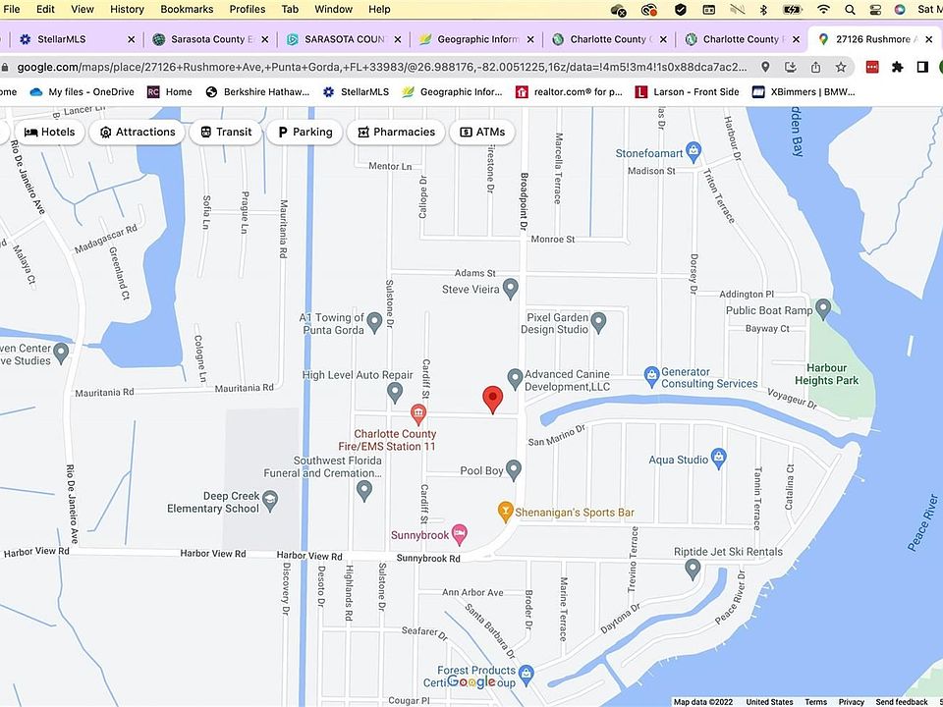943x707 pixels.
Task: Filter map by Hotels
Action: (49, 133)
